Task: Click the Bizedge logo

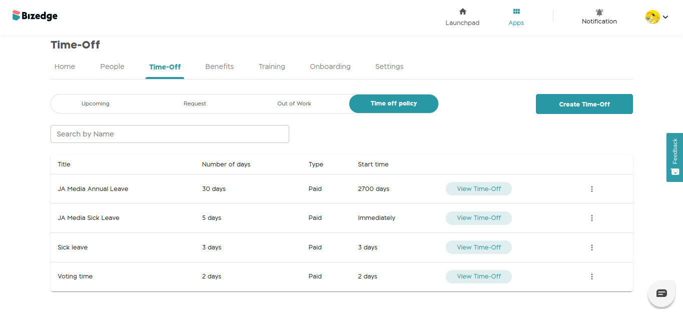Action: click(35, 16)
